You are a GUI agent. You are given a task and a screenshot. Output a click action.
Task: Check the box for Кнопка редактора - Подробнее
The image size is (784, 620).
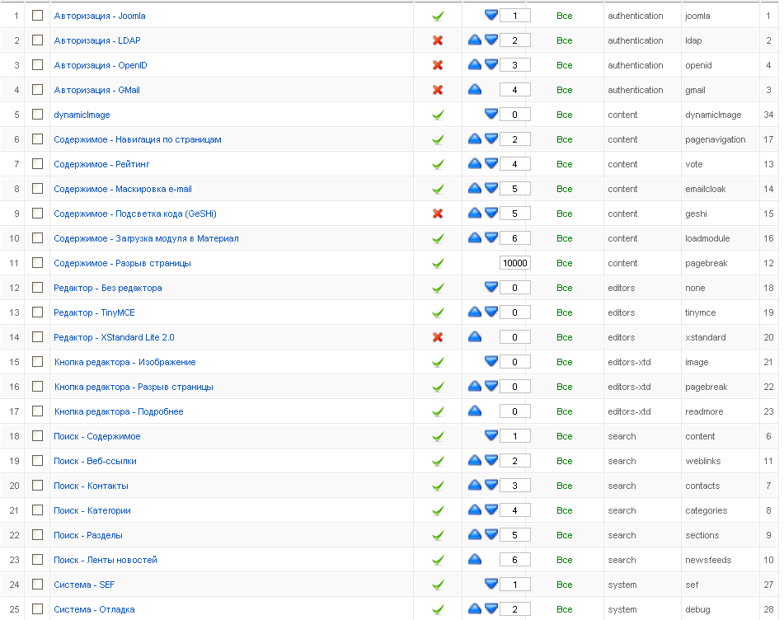coord(37,411)
